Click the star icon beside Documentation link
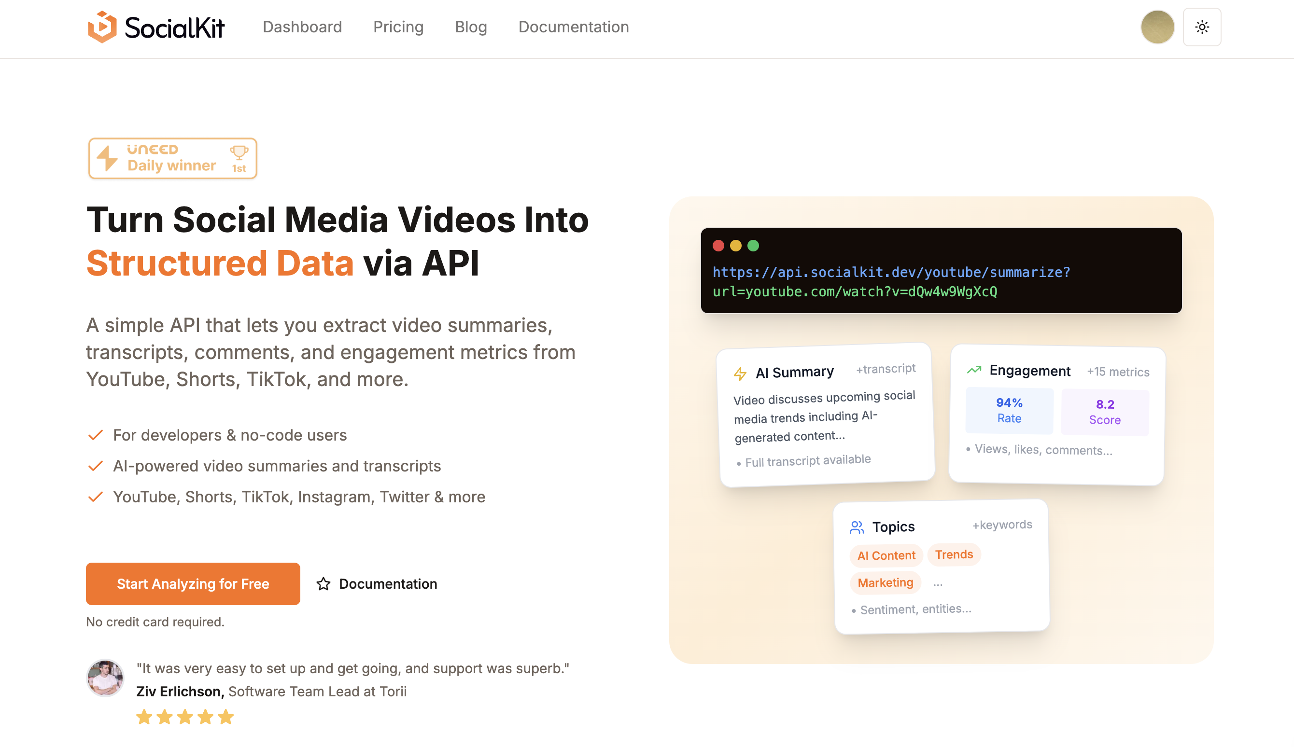 tap(324, 584)
